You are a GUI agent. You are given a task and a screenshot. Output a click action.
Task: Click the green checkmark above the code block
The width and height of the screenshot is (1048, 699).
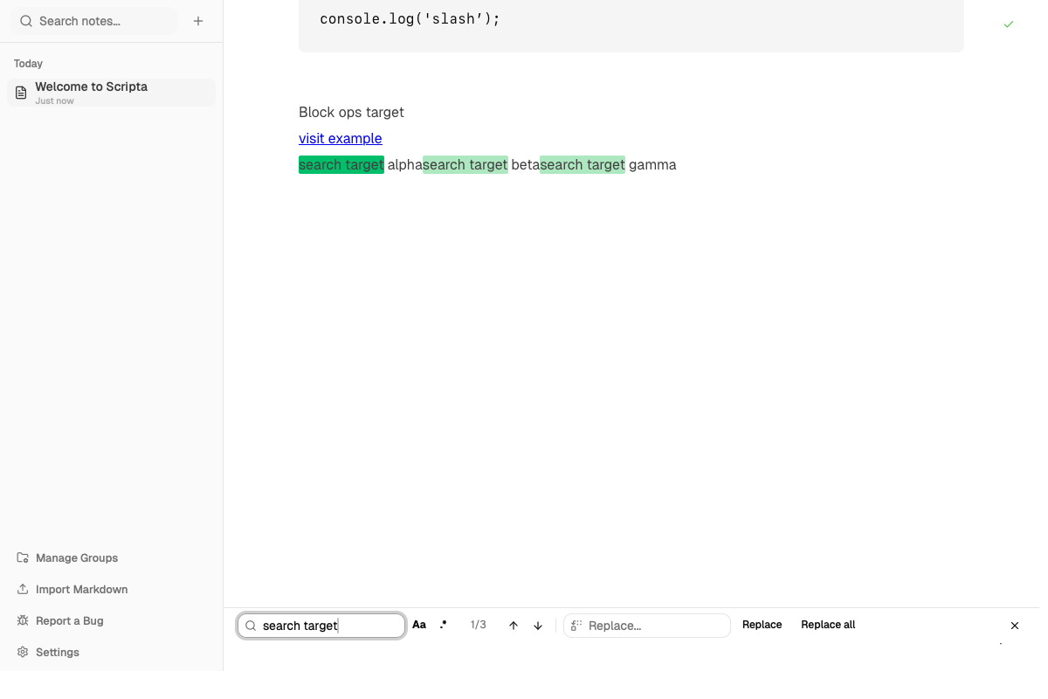1009,24
